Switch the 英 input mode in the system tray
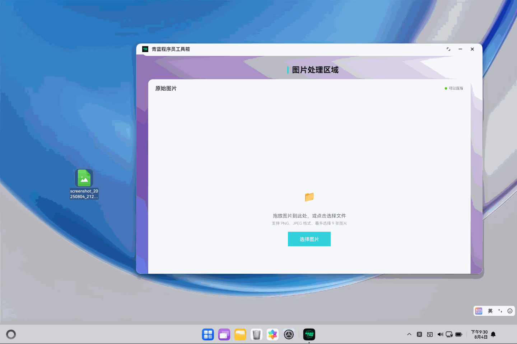Viewport: 517px width, 344px height. pyautogui.click(x=419, y=334)
